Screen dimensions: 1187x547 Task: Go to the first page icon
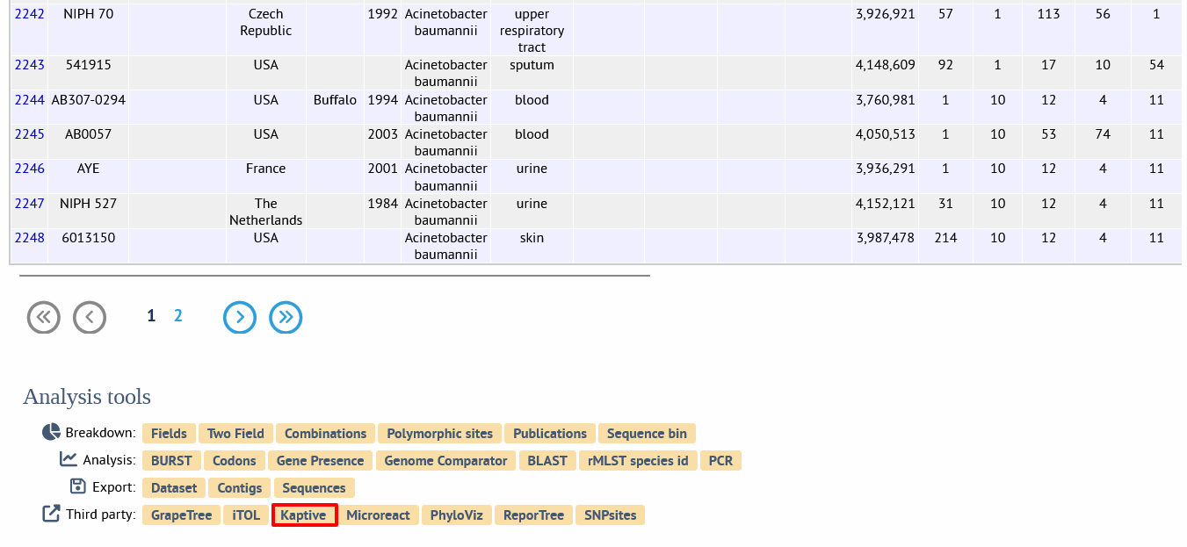(x=44, y=317)
